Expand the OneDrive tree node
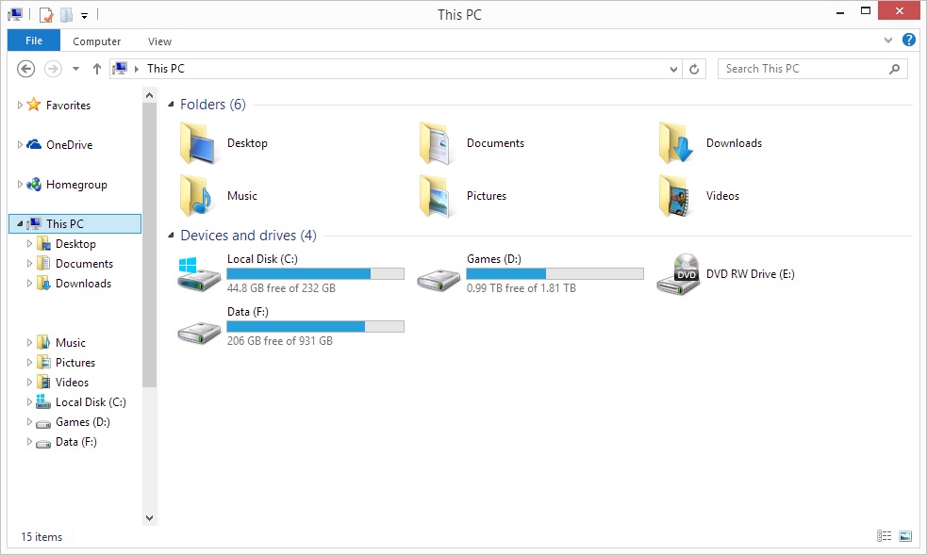 click(x=20, y=145)
